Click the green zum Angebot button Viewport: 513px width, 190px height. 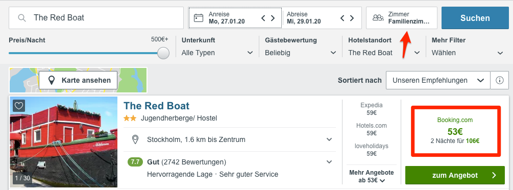pyautogui.click(x=455, y=175)
